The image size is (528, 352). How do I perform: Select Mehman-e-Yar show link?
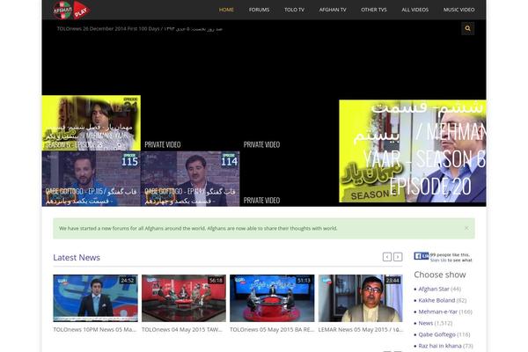pos(437,312)
